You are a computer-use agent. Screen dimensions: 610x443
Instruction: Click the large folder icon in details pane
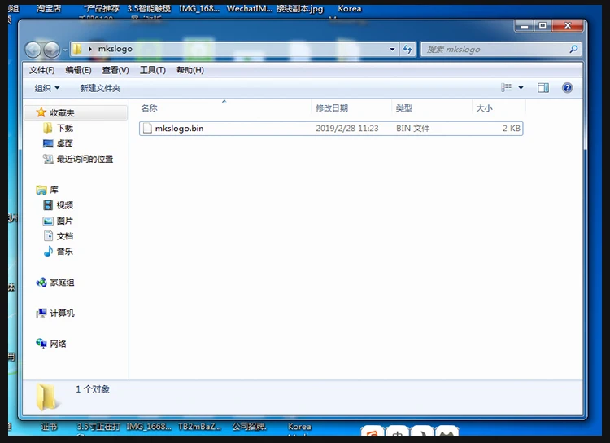pos(46,397)
